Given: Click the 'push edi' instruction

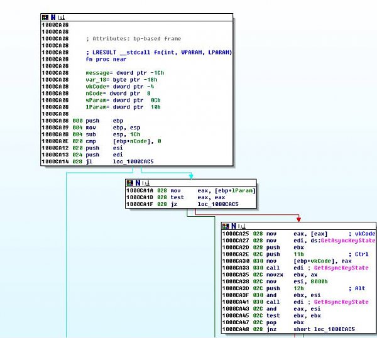Looking at the screenshot, I should pyautogui.click(x=104, y=155).
